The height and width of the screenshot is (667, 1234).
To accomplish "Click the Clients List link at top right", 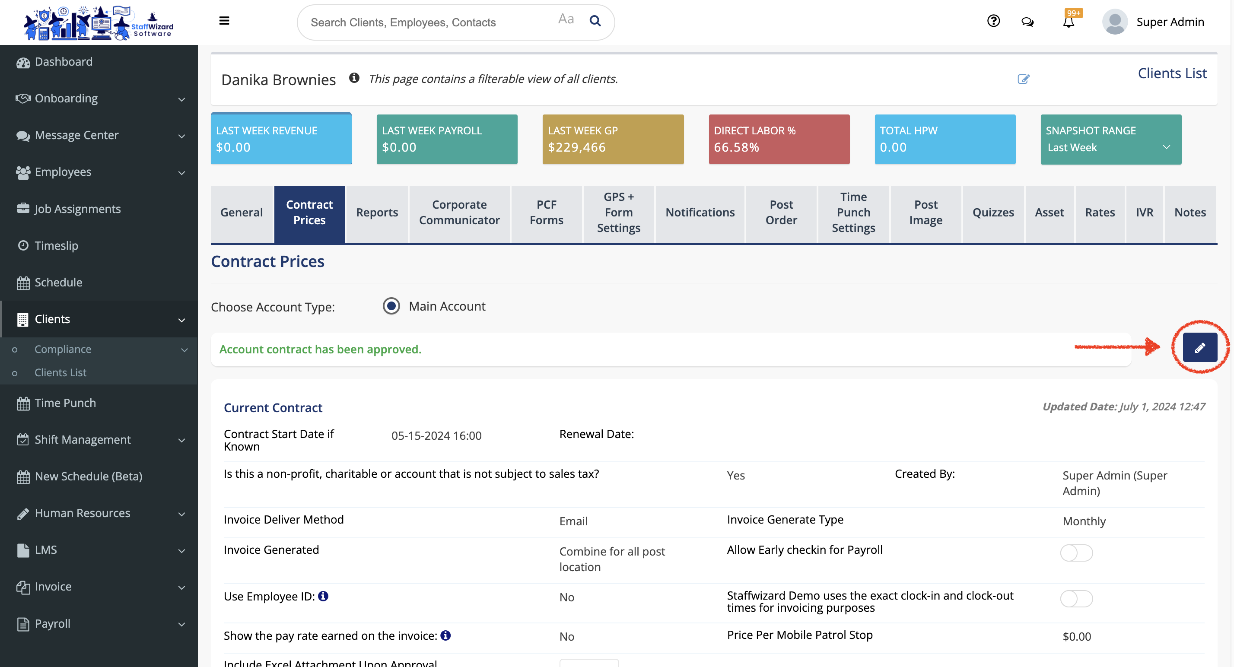I will click(1172, 73).
